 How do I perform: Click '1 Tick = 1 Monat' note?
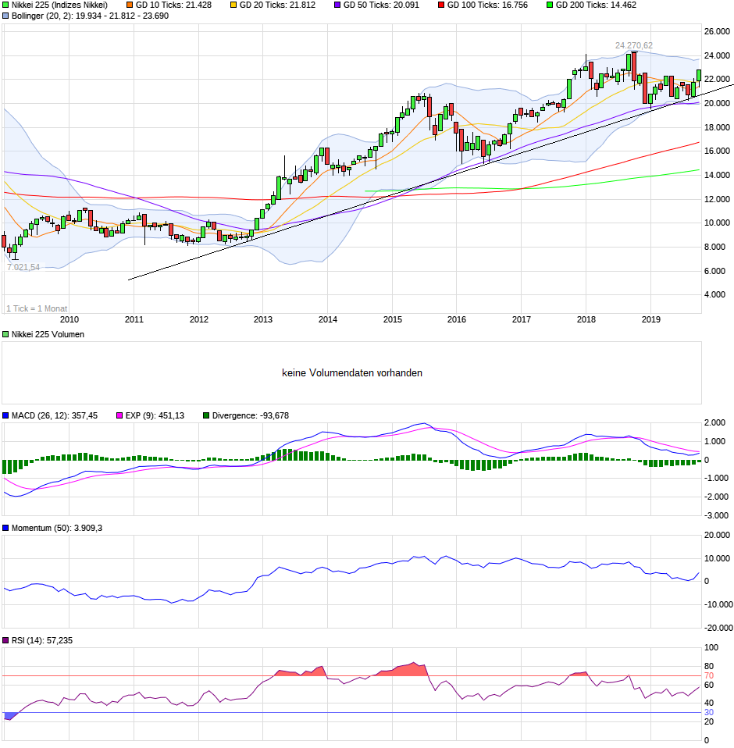pos(37,308)
